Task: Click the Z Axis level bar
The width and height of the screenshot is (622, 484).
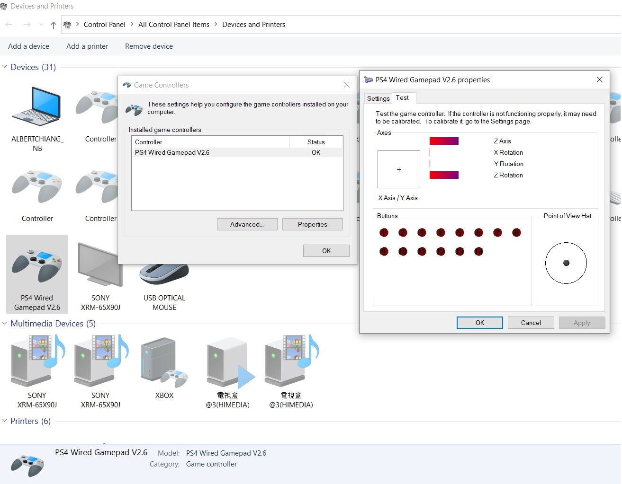Action: coord(444,141)
